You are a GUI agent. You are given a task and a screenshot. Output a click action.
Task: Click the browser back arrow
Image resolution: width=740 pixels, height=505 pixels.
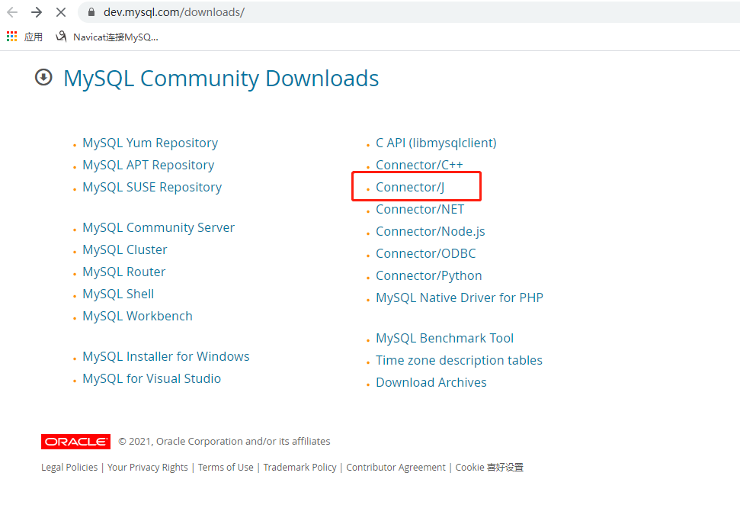click(12, 12)
